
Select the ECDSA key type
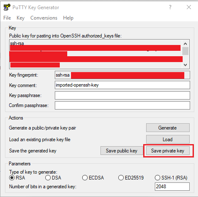pos(85,178)
